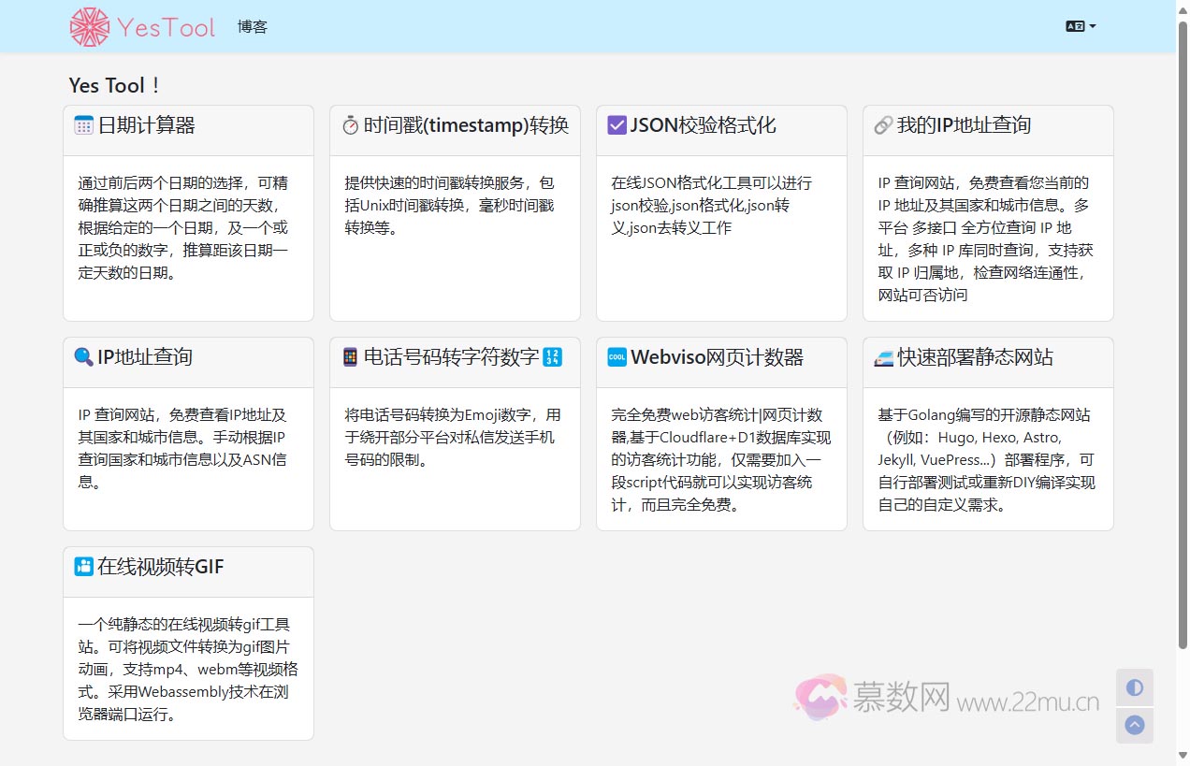
Task: Click the video icon beside 在线视频转GIF
Action: pyautogui.click(x=84, y=567)
